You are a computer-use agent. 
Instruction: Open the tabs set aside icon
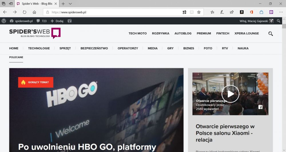coord(3,4)
